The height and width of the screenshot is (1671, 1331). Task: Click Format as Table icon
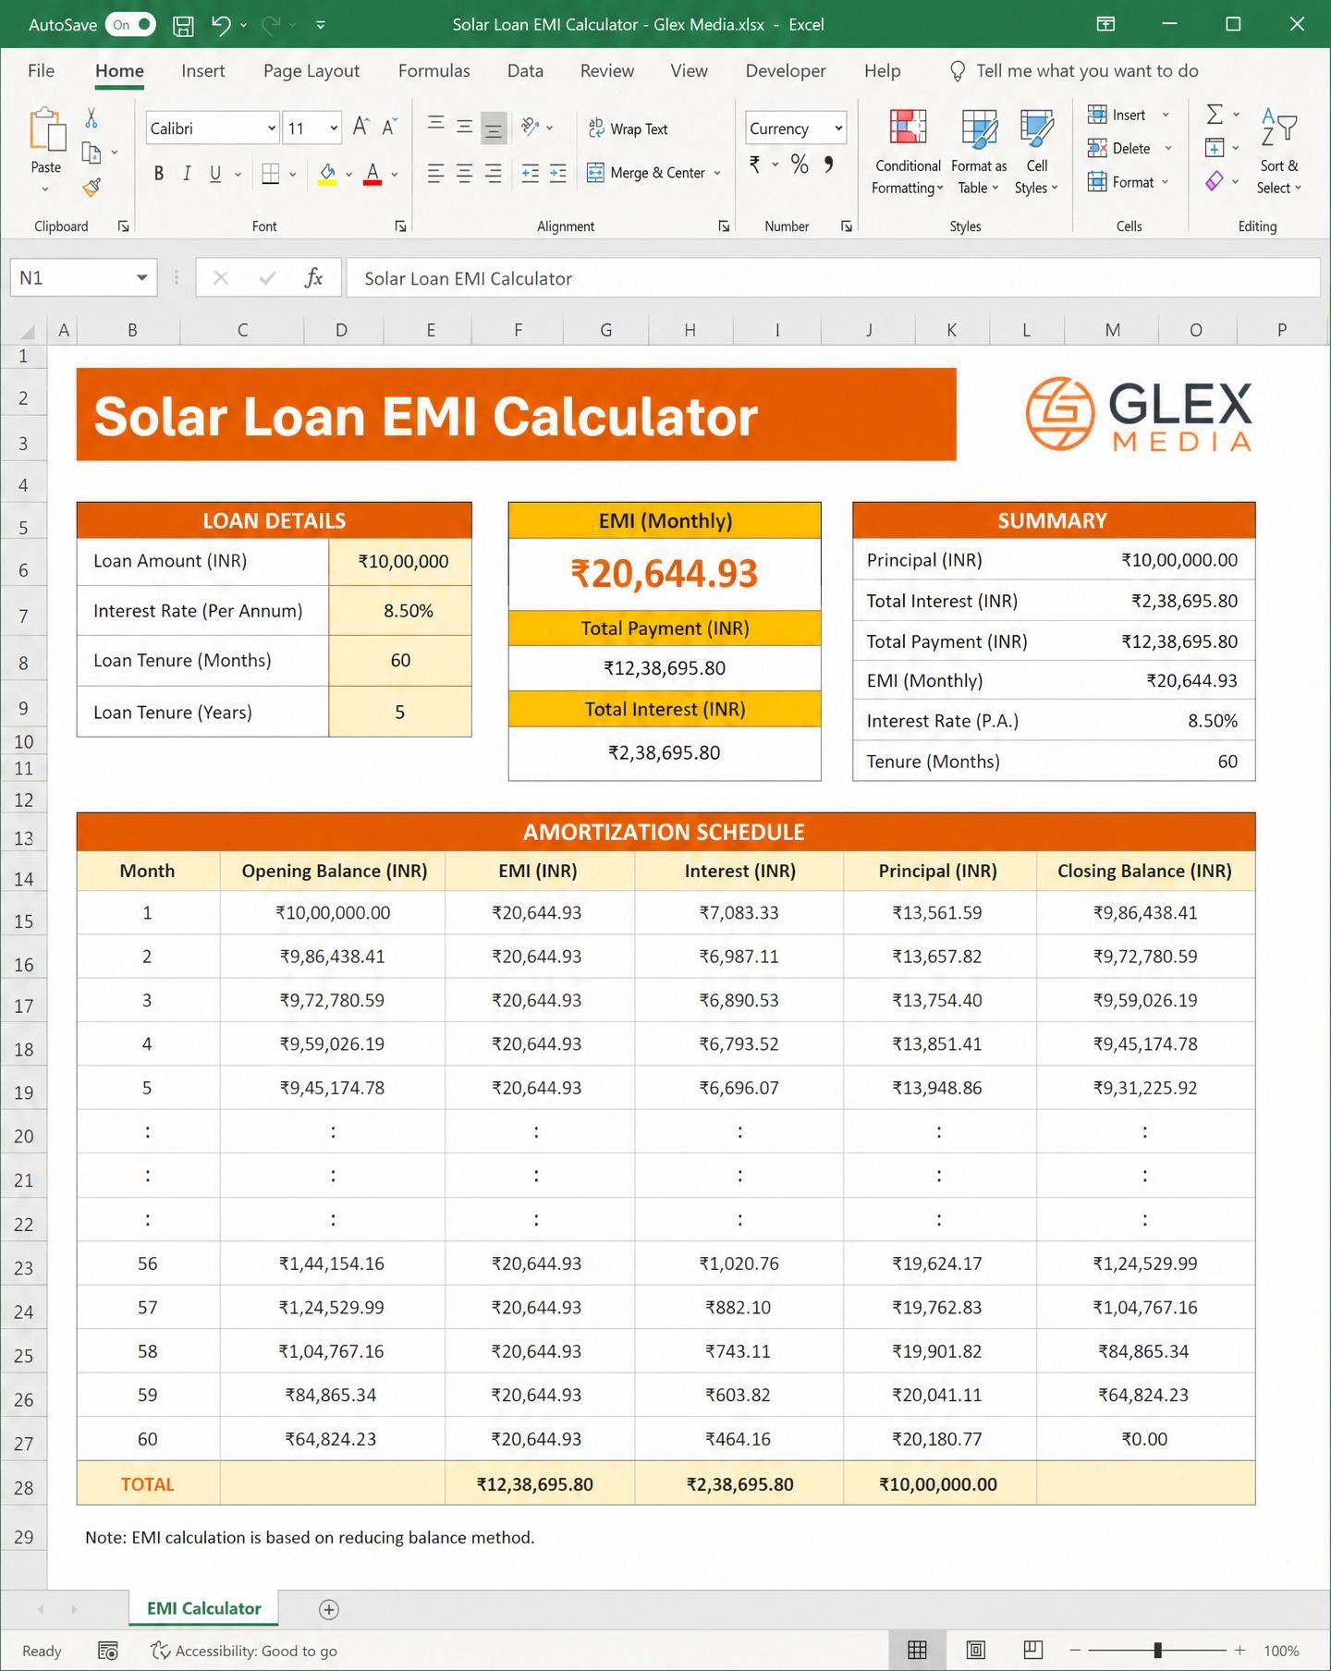coord(979,128)
